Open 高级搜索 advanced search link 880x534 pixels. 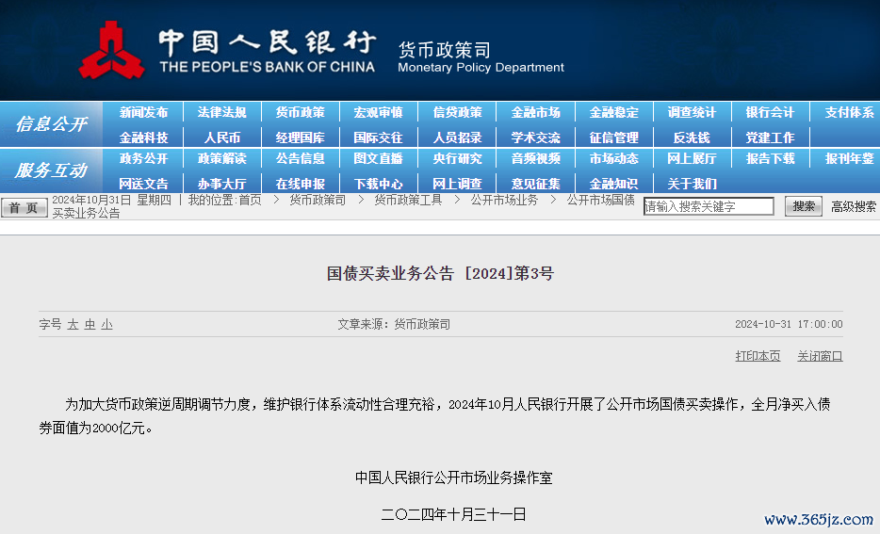pyautogui.click(x=853, y=207)
